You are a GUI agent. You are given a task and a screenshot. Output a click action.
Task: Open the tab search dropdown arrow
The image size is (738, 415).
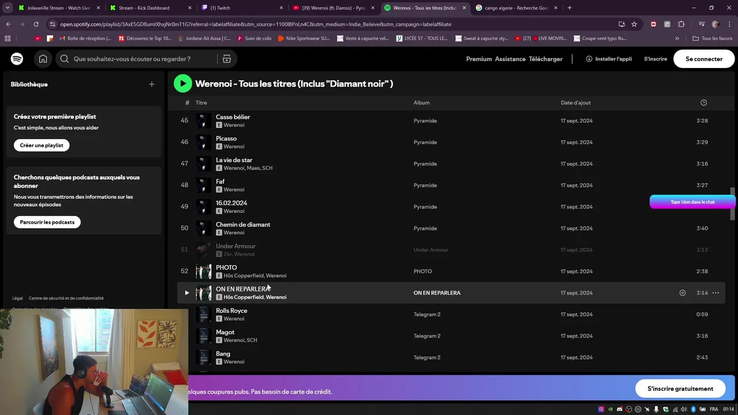click(x=7, y=8)
